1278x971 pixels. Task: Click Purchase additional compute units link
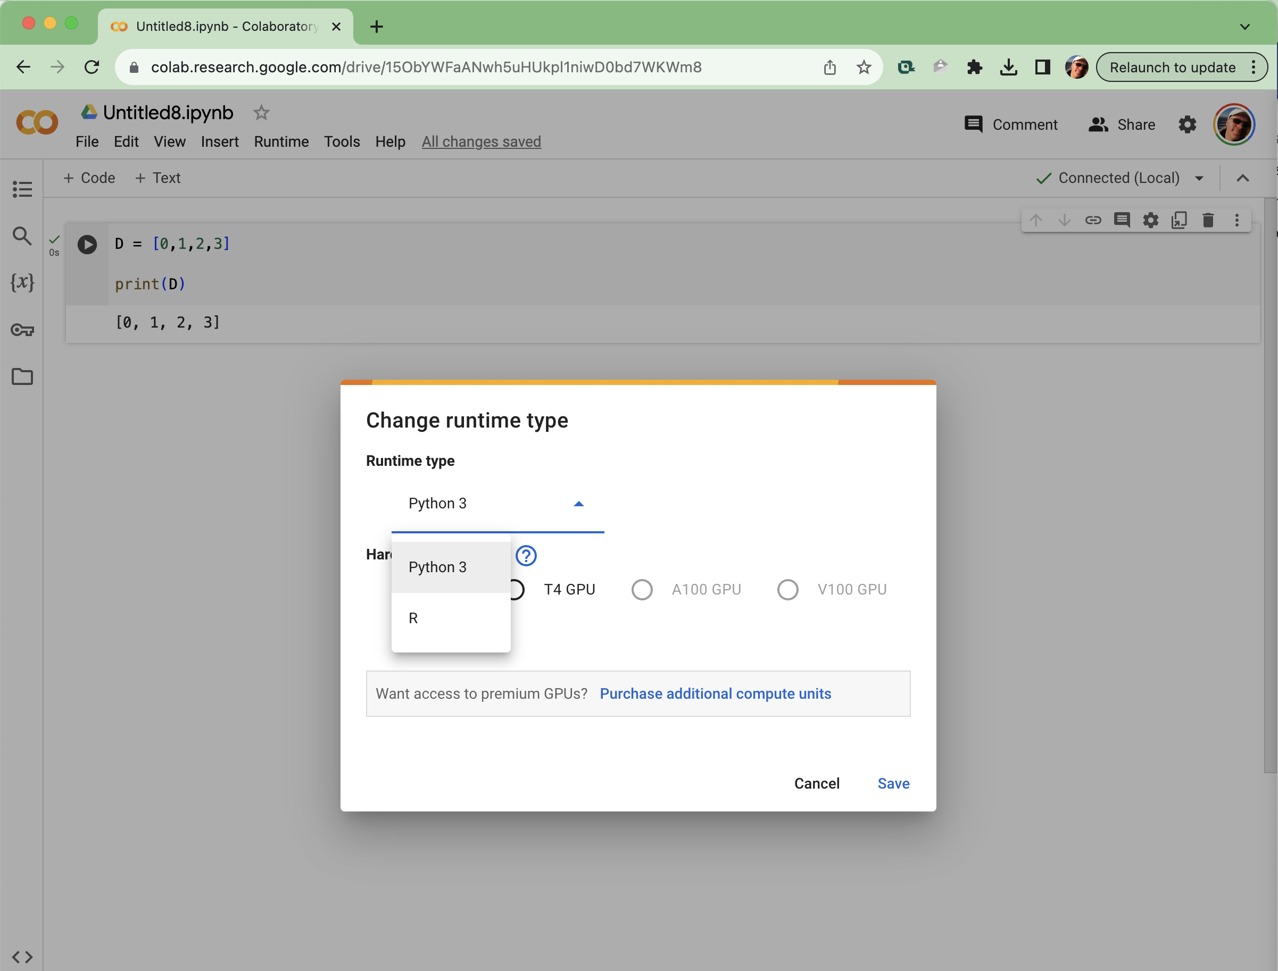[x=715, y=693]
